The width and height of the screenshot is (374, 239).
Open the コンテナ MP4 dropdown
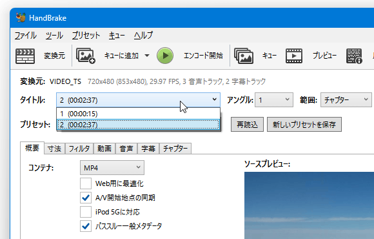[x=112, y=168]
